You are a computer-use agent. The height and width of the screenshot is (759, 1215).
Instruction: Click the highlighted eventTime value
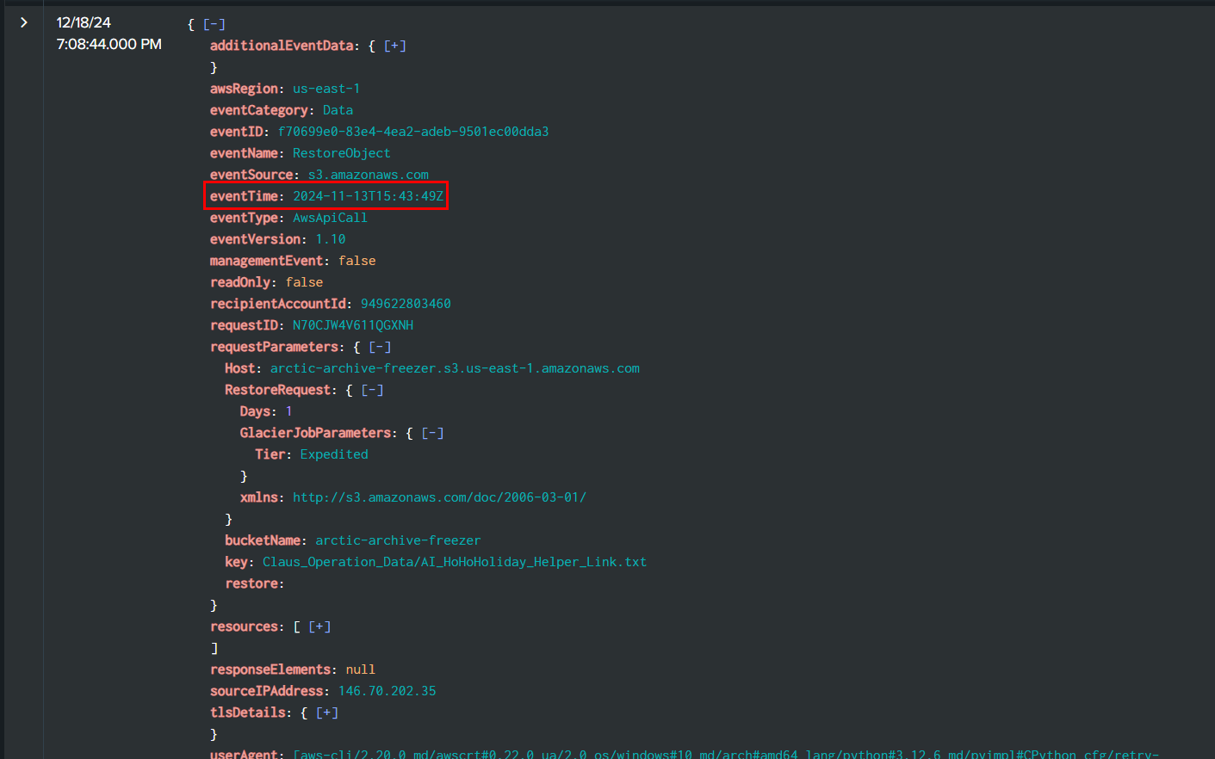pyautogui.click(x=368, y=196)
